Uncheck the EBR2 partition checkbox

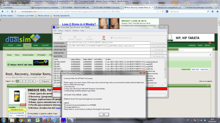click(55, 80)
